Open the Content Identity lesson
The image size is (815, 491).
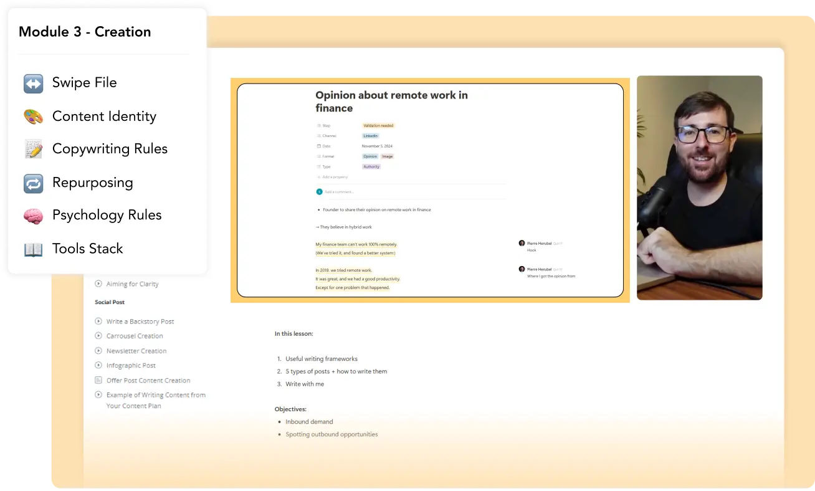(x=104, y=116)
